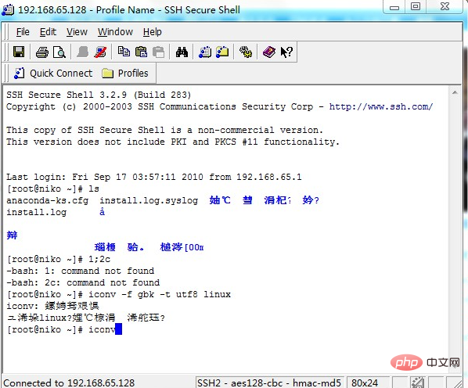
Task: Open the http://www.ssh.com/ link
Action: tap(381, 106)
